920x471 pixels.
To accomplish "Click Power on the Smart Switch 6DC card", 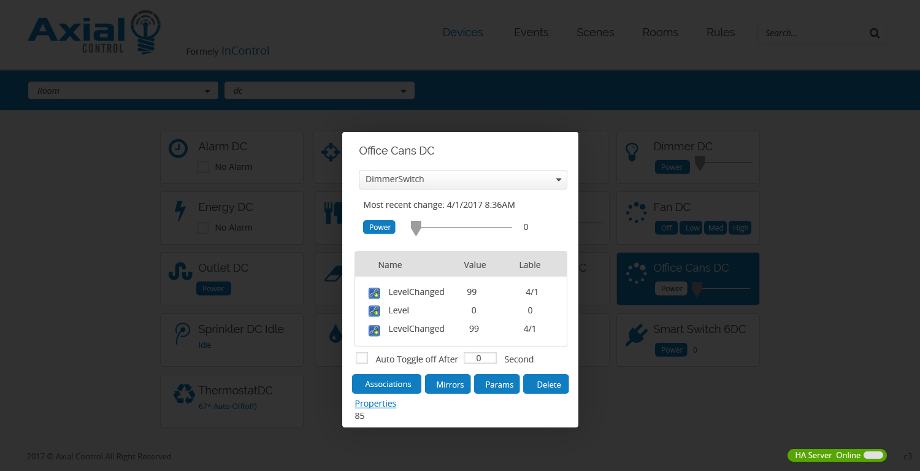I will click(x=672, y=350).
